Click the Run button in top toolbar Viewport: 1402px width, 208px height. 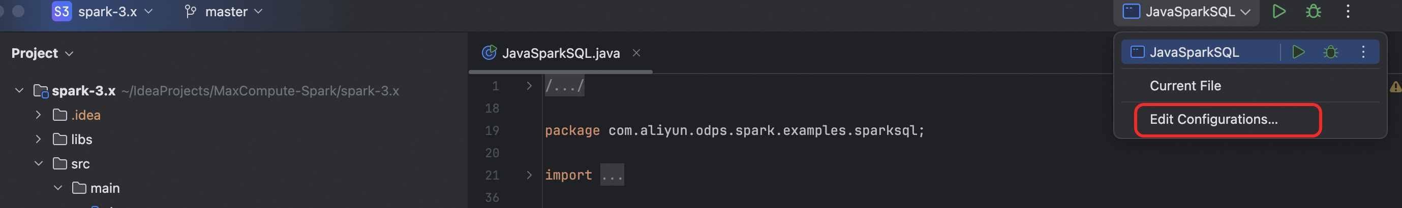(x=1279, y=11)
